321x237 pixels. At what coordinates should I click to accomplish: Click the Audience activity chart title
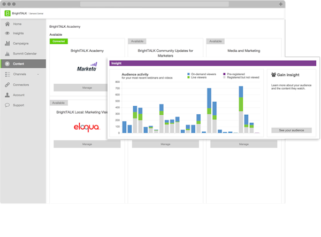tap(135, 74)
